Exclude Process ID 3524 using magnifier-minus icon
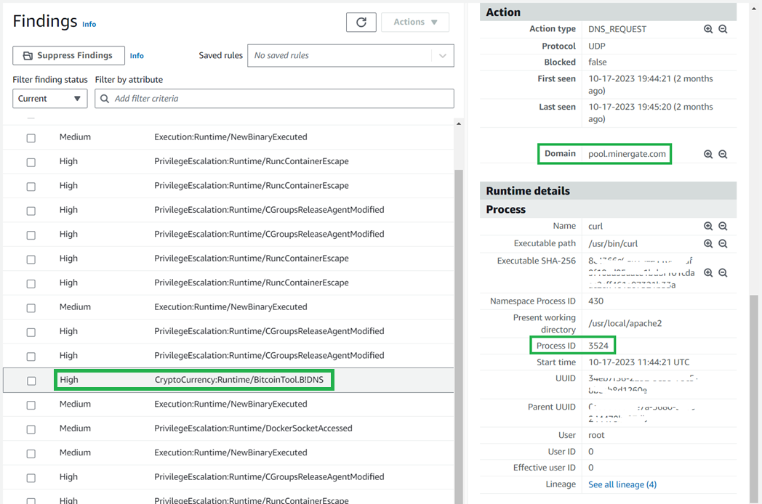Image resolution: width=762 pixels, height=504 pixels. [723, 345]
